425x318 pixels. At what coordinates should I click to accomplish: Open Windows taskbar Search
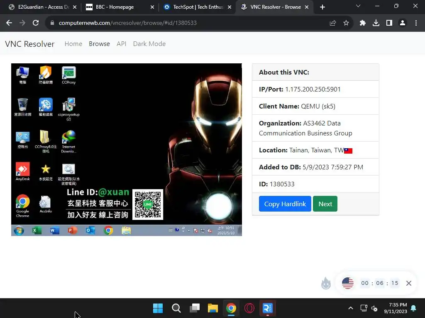[x=176, y=308]
